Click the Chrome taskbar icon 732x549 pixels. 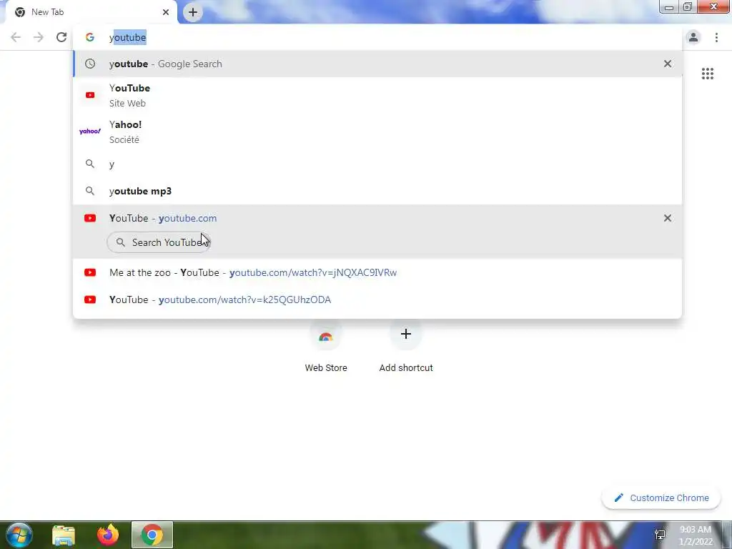tap(152, 535)
